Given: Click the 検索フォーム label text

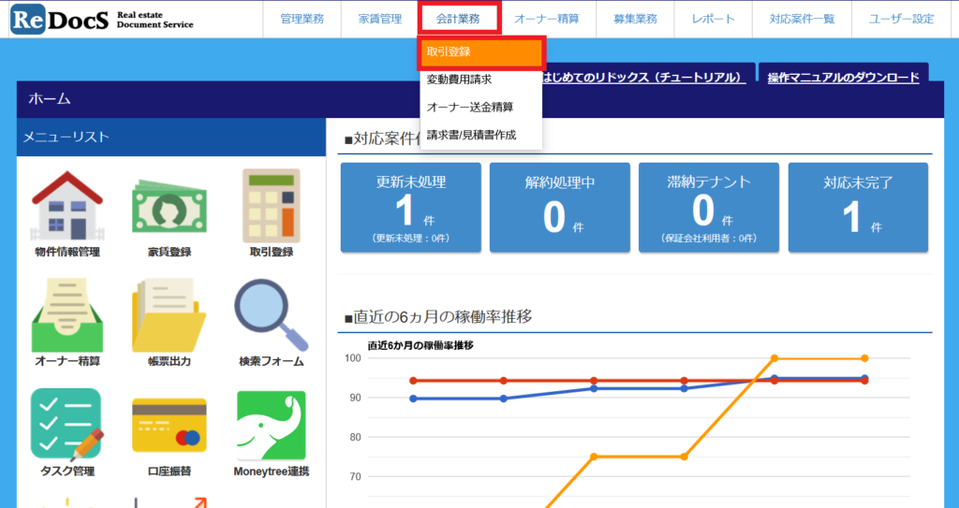Looking at the screenshot, I should pos(272,361).
